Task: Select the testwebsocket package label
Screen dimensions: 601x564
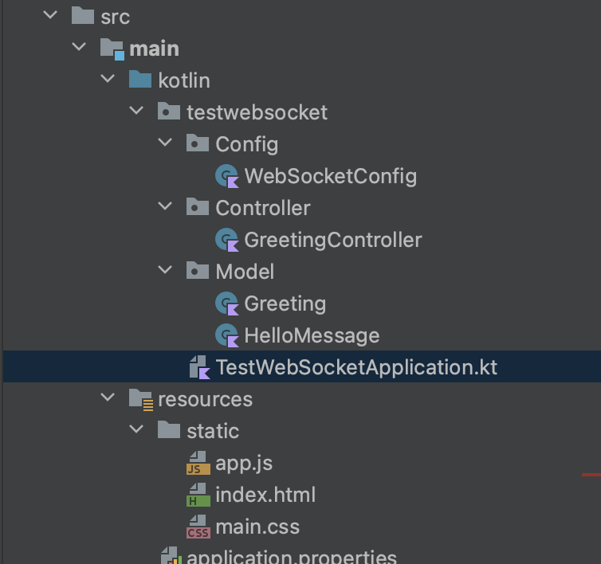Action: point(257,112)
